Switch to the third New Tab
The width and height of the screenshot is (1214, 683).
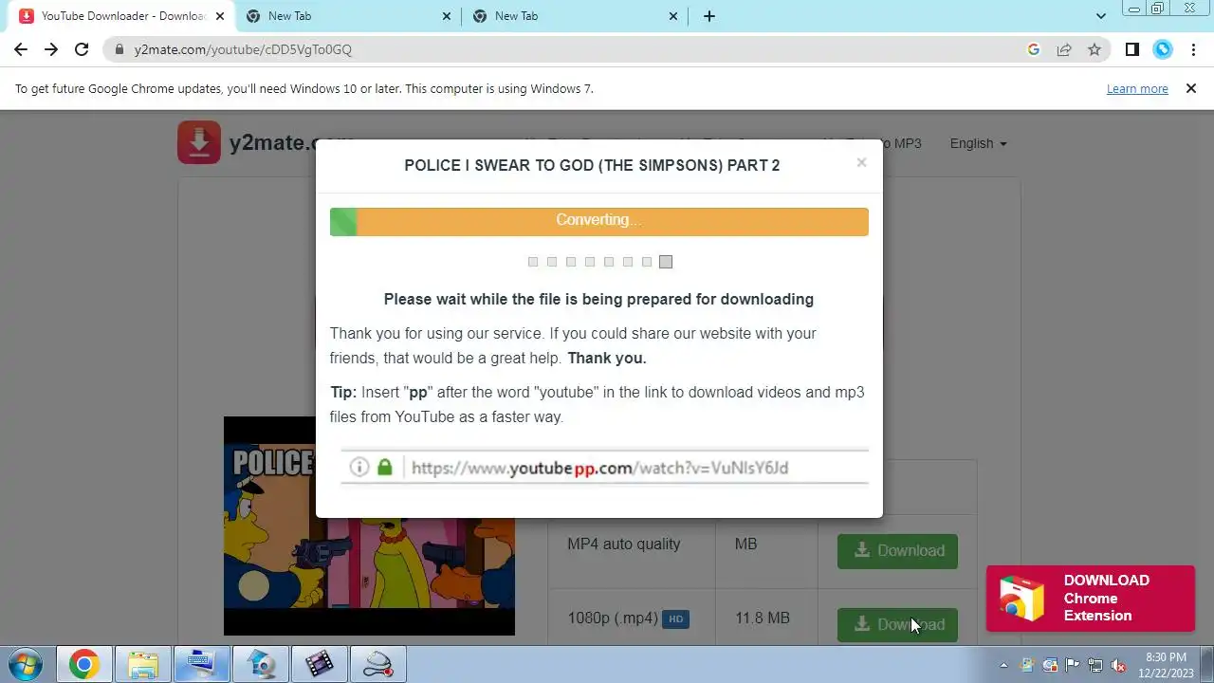(574, 16)
